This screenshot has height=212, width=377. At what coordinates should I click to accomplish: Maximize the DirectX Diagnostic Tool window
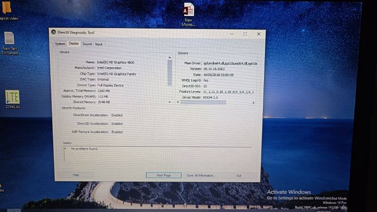[245, 34]
